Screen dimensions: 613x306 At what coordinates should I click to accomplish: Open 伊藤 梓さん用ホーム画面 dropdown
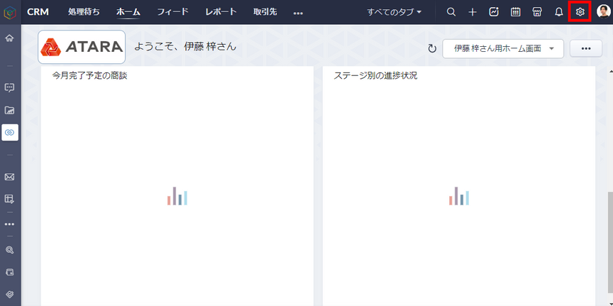coord(503,49)
